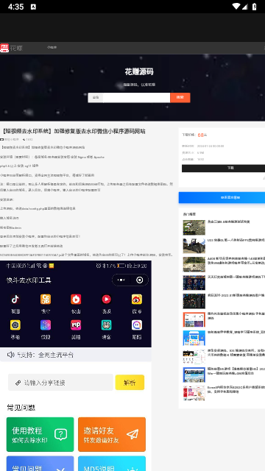This screenshot has width=265, height=471.
Task: Tap the Momo chat bubble icon
Action: coord(137,325)
